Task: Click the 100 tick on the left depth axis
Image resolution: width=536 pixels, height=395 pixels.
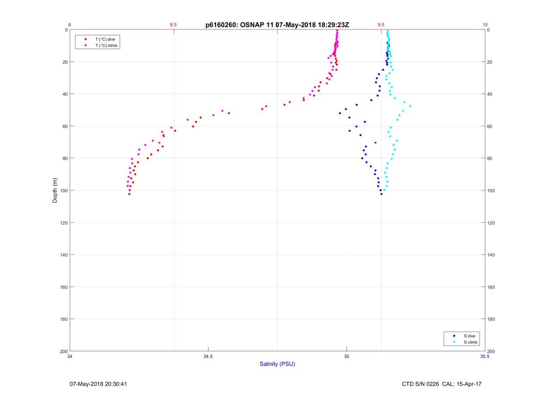Action: click(x=63, y=191)
